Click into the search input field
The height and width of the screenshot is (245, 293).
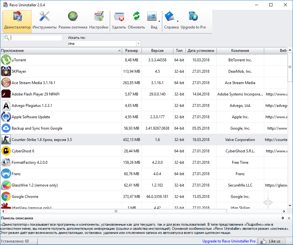(x=36, y=38)
